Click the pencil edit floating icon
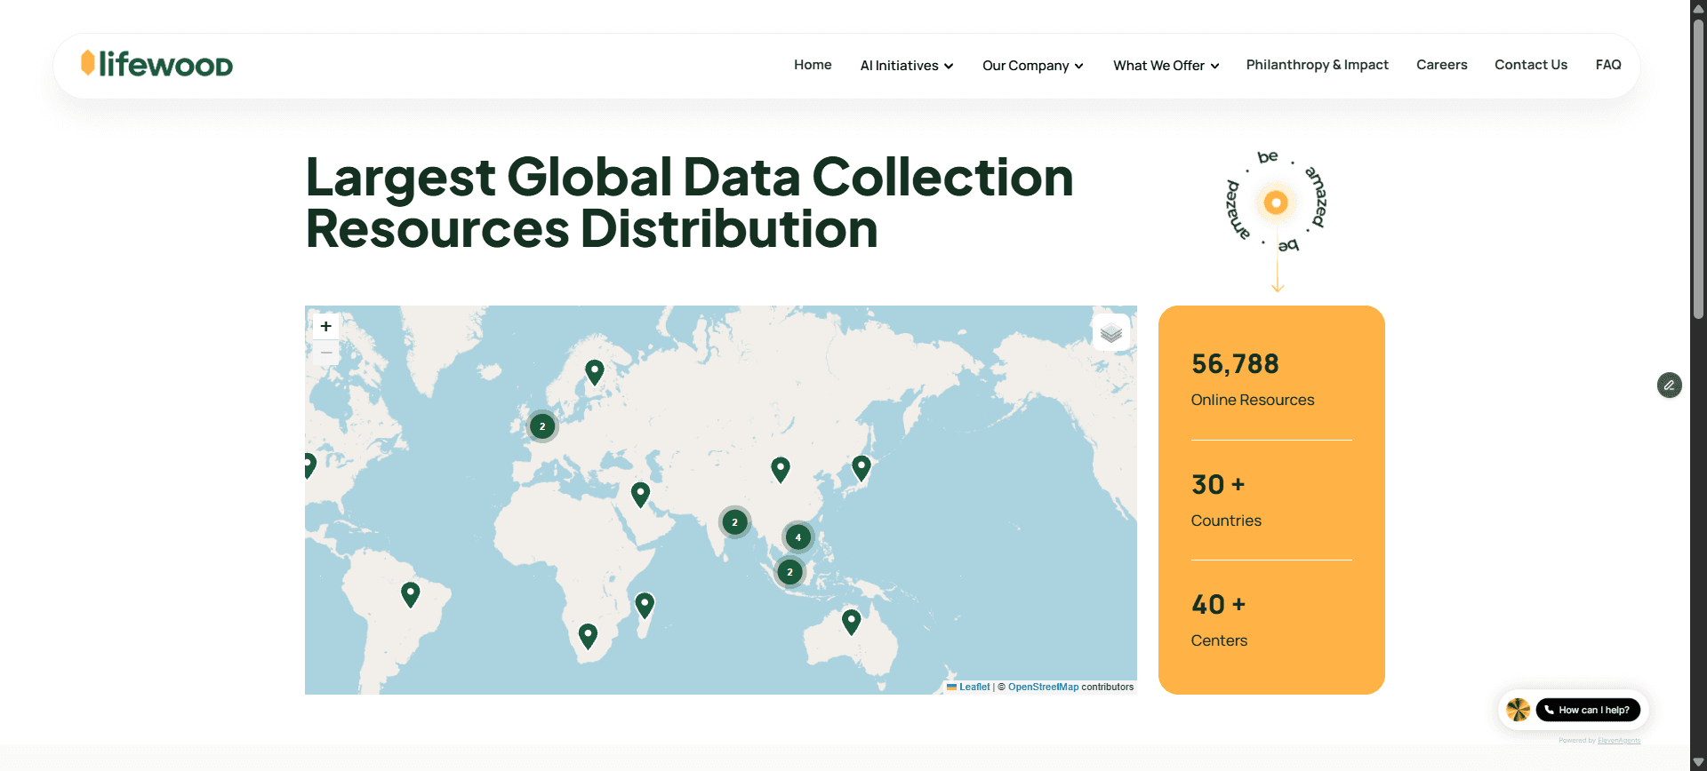 click(x=1670, y=385)
